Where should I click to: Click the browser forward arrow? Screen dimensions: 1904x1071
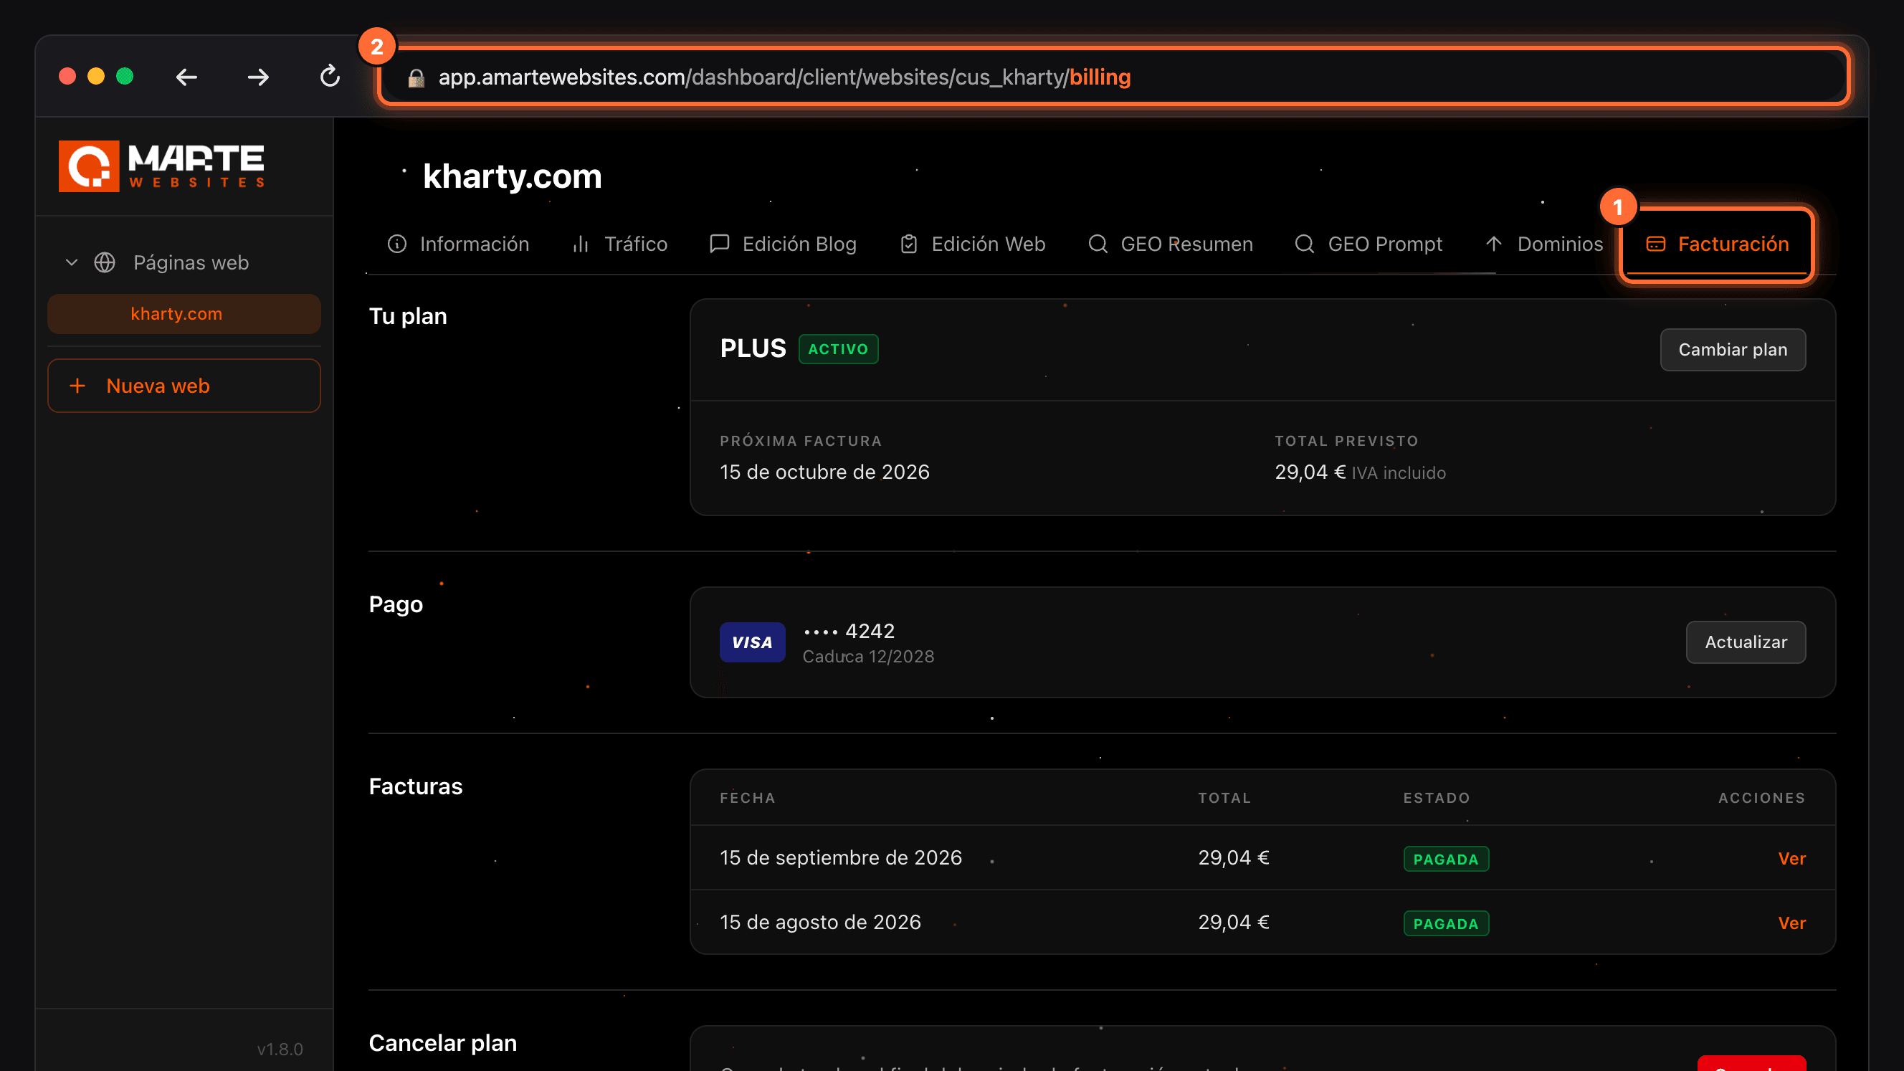point(258,77)
